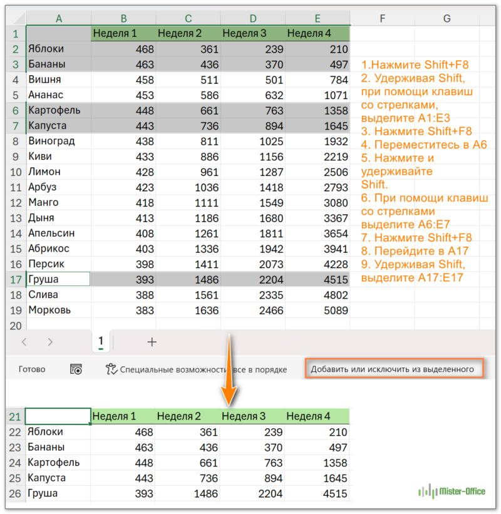Select row 17 header
This screenshot has width=501, height=514.
(x=15, y=279)
